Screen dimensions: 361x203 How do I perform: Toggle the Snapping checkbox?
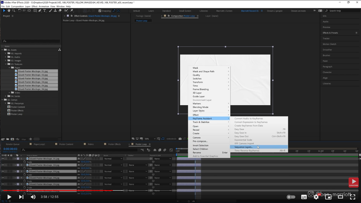click(100, 11)
